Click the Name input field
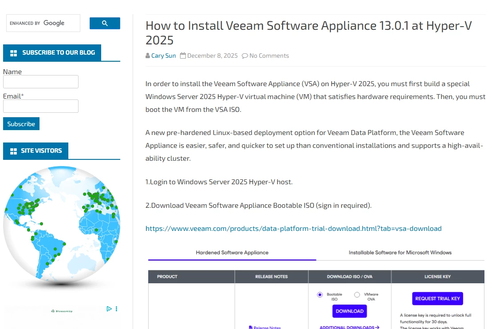The height and width of the screenshot is (329, 492). click(x=41, y=82)
